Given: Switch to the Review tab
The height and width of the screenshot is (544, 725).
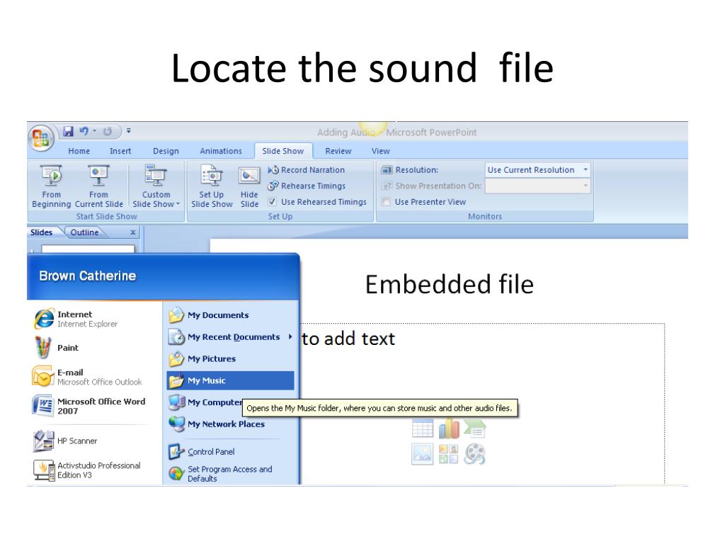Looking at the screenshot, I should coord(338,152).
